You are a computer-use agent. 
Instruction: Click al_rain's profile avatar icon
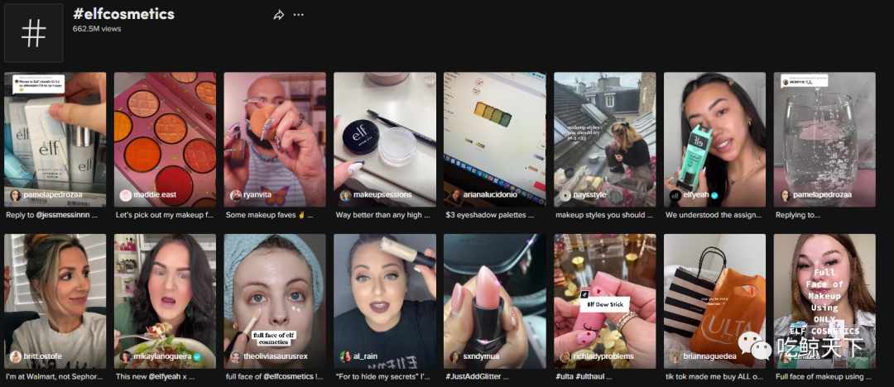pyautogui.click(x=345, y=356)
